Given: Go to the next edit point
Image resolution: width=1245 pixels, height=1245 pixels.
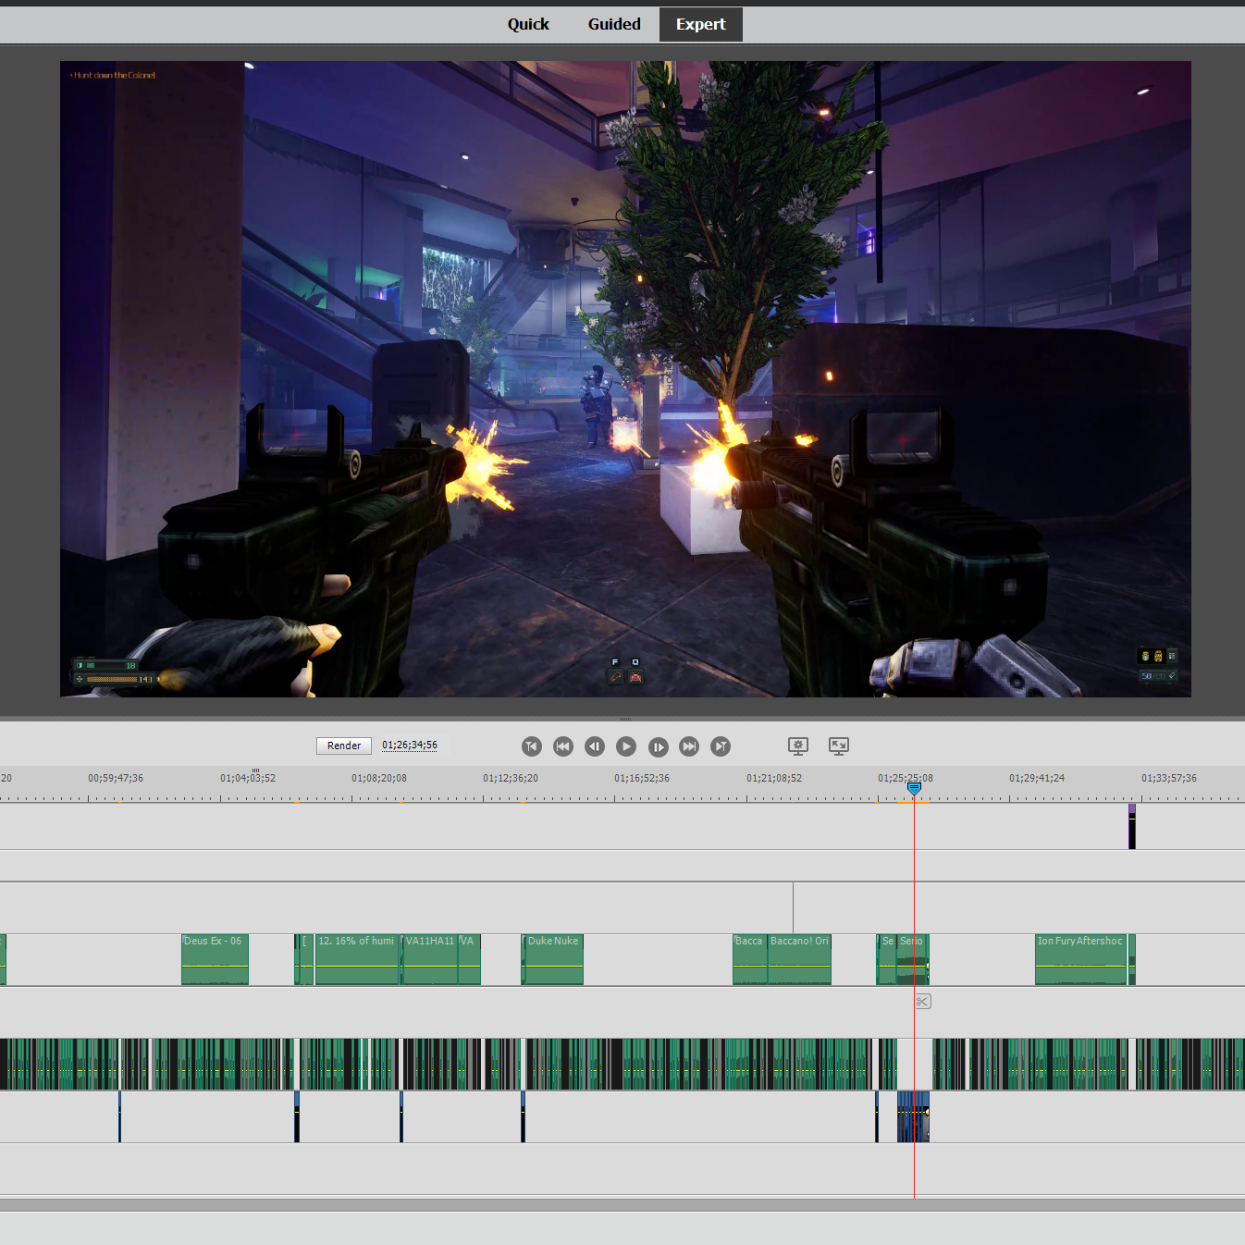Looking at the screenshot, I should [x=721, y=746].
